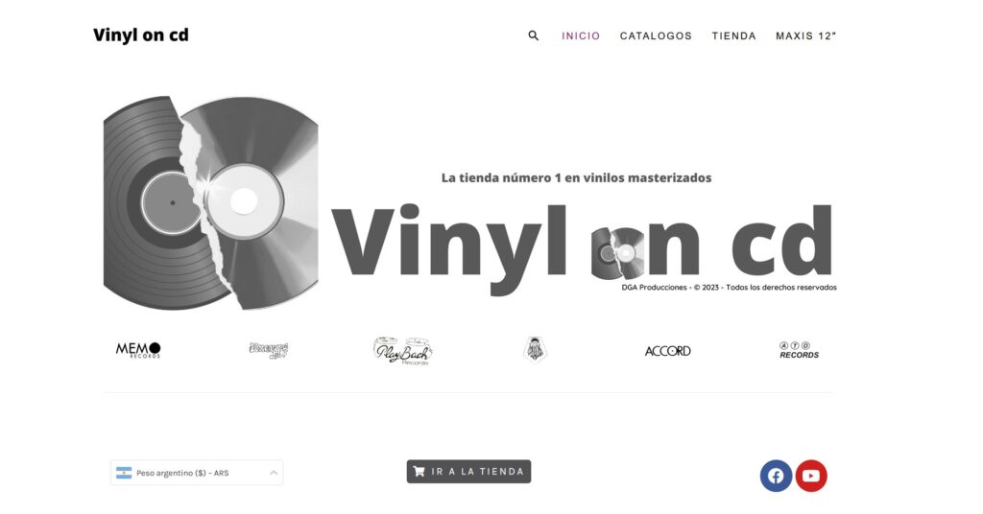Screen dimensions: 983x514
Task: Click the IR A LA TIENDA button
Action: 468,472
